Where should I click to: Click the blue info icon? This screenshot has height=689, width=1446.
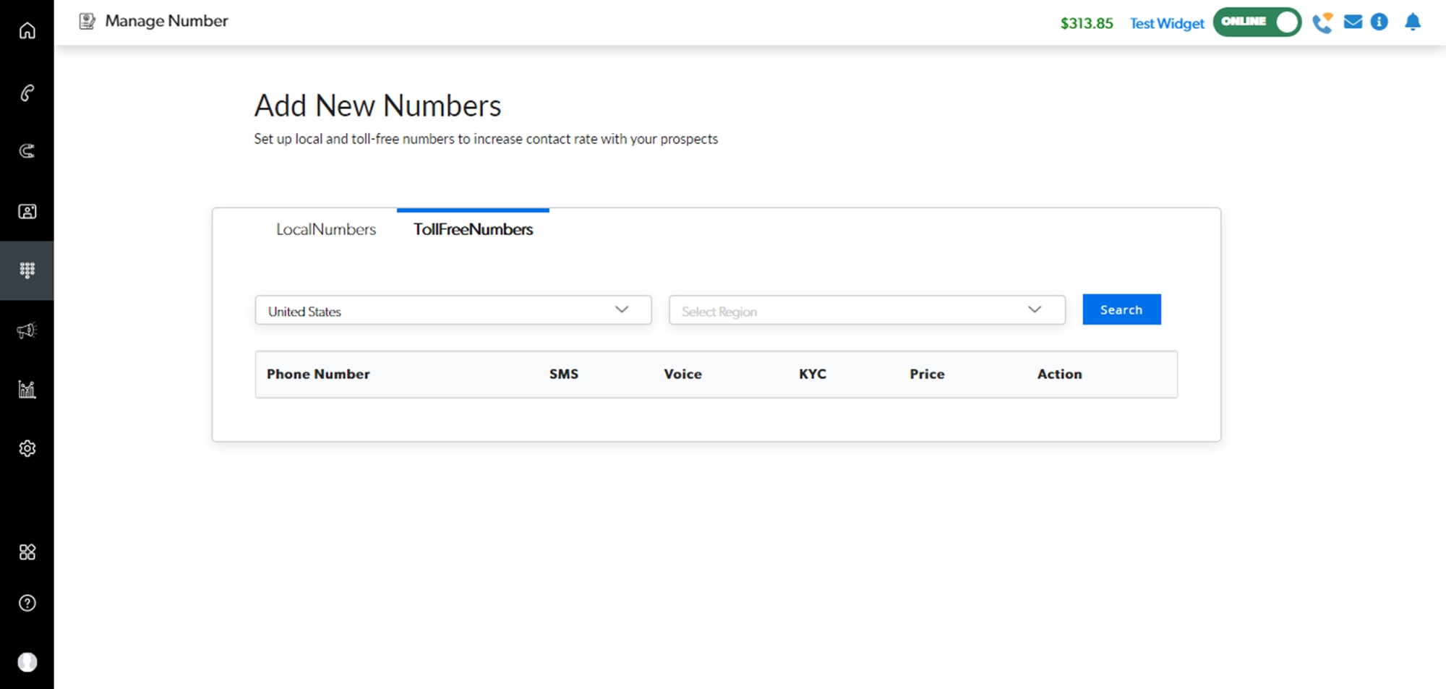1379,22
